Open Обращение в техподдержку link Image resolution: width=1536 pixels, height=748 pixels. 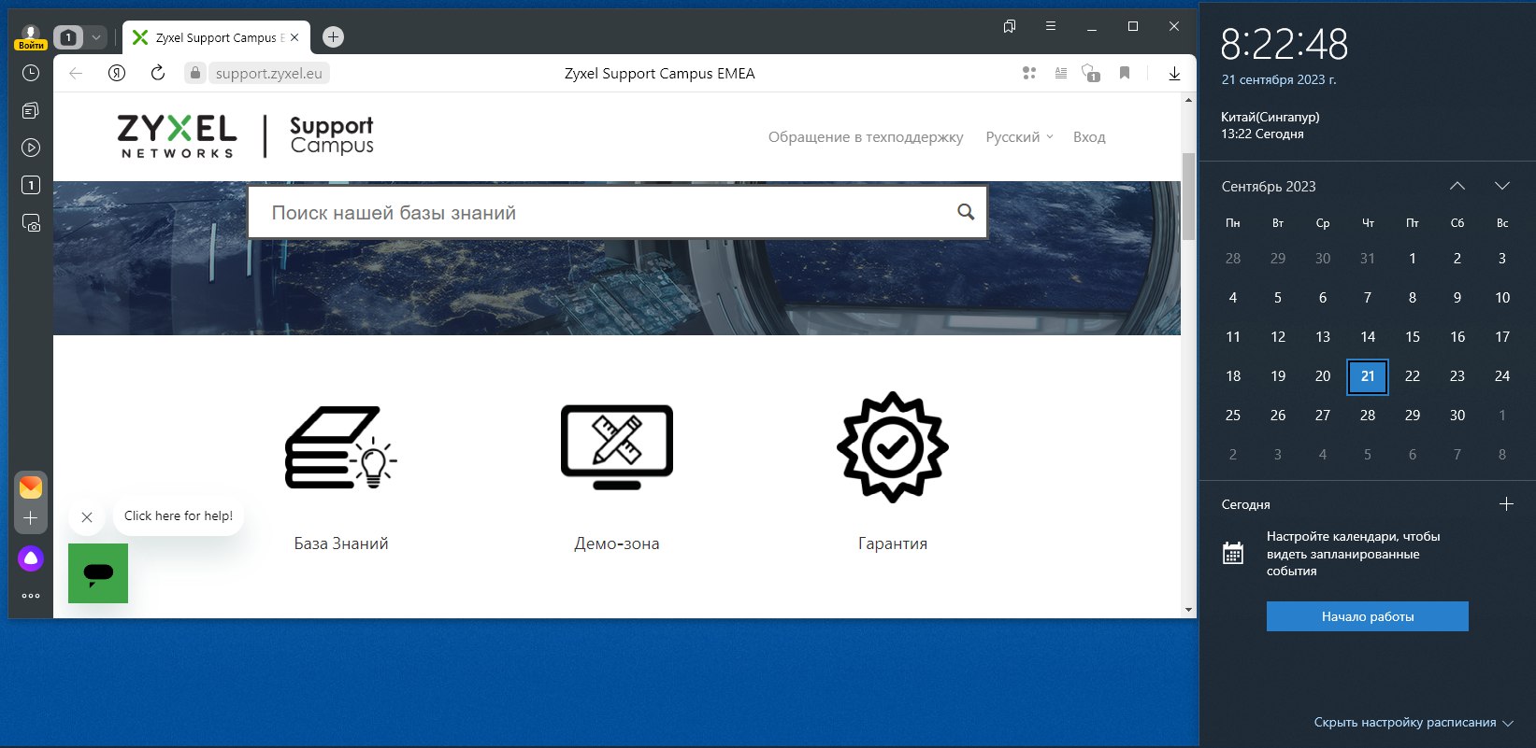[x=866, y=136]
